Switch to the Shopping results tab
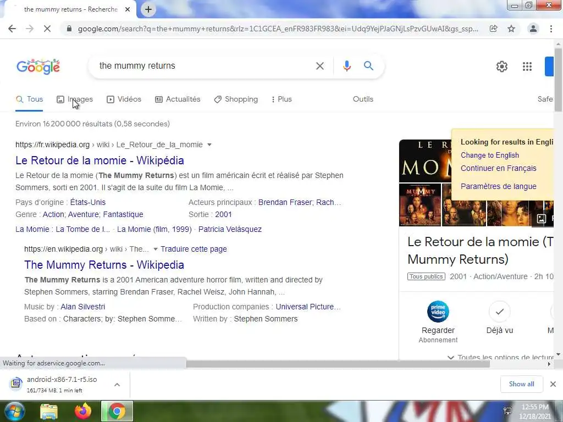The height and width of the screenshot is (422, 563). point(236,99)
